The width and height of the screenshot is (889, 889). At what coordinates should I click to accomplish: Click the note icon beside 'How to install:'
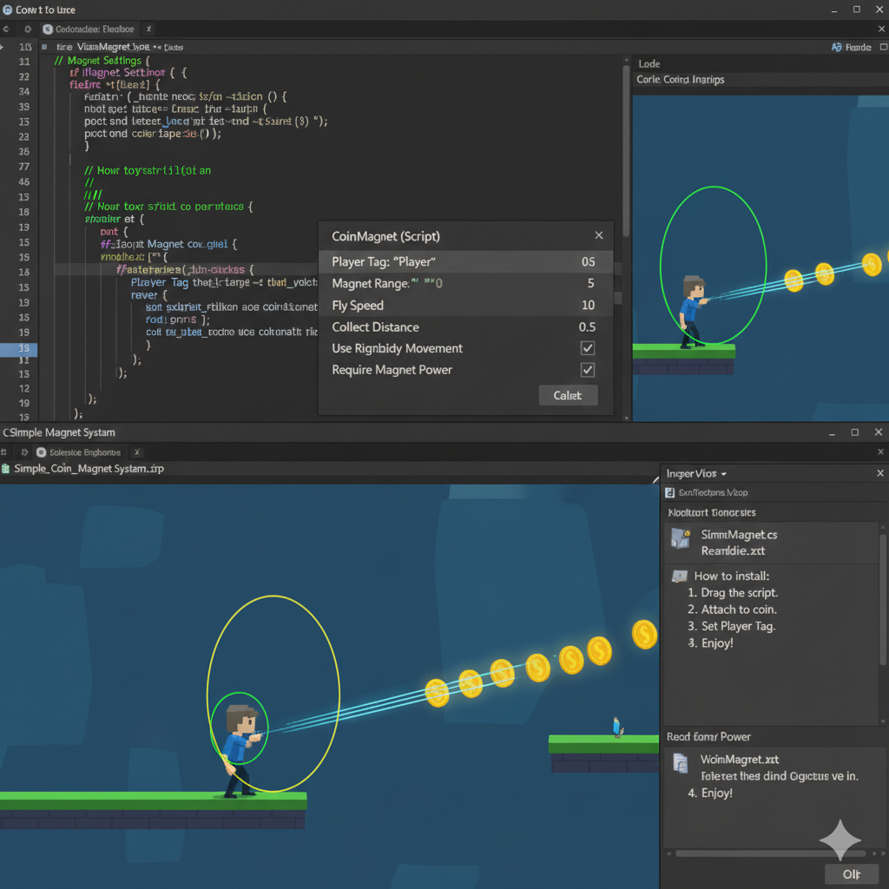679,576
